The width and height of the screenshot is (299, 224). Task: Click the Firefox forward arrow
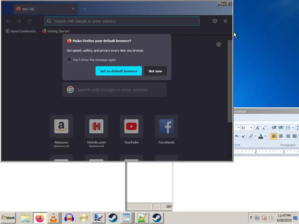tap(18, 21)
